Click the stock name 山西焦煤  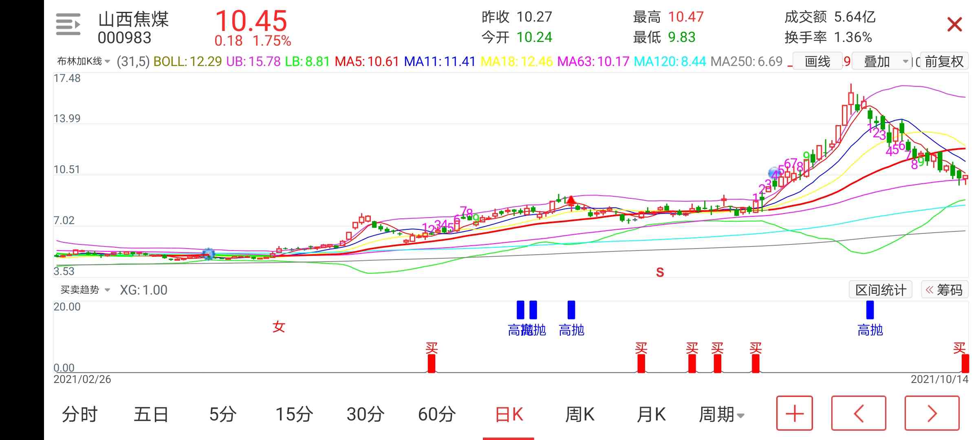click(133, 19)
